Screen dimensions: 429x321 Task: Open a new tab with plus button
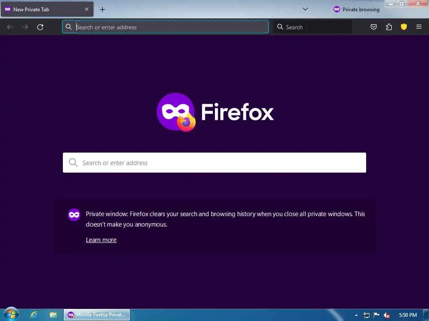pyautogui.click(x=102, y=10)
